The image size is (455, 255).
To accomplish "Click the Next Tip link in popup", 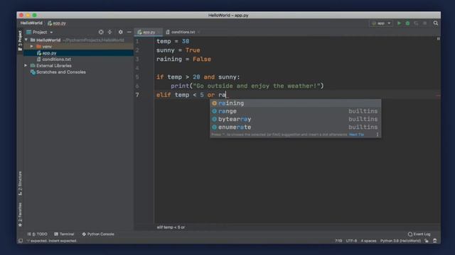I will (x=356, y=135).
